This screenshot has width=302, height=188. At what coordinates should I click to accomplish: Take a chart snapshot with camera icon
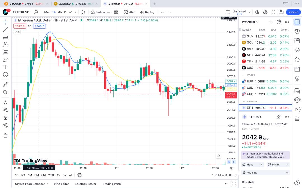click(x=281, y=12)
